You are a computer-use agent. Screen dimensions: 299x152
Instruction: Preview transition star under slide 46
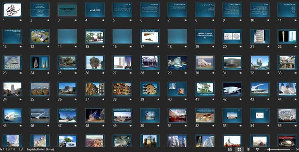click(48, 126)
